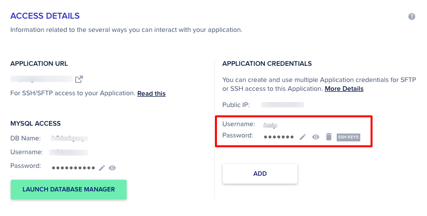Reveal the application credentials password with the eye icon
This screenshot has height=216, width=427.
(316, 137)
